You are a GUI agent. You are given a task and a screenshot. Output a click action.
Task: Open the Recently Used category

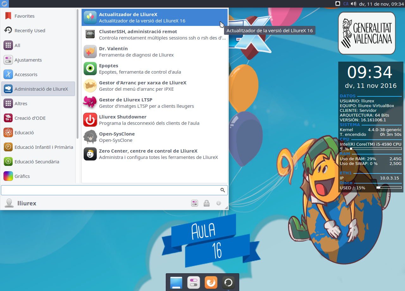pos(30,31)
